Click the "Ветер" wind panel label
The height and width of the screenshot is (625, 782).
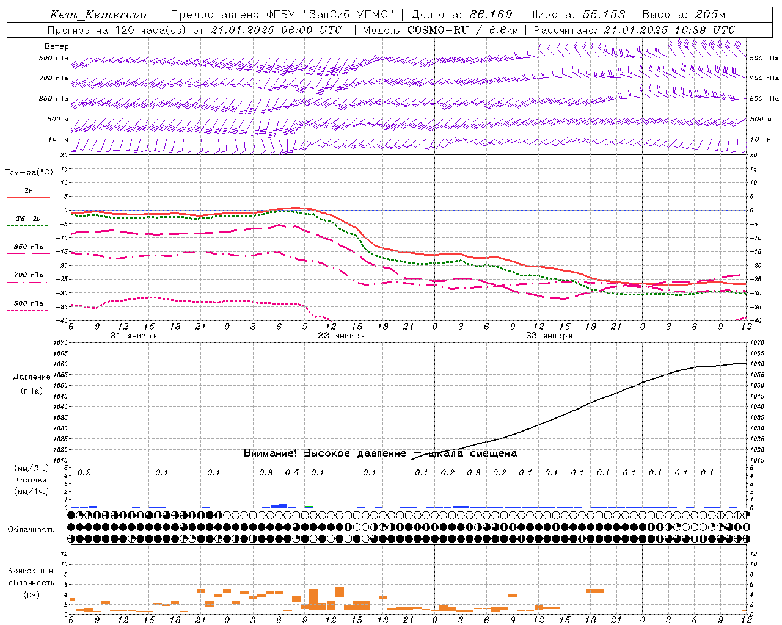57,46
